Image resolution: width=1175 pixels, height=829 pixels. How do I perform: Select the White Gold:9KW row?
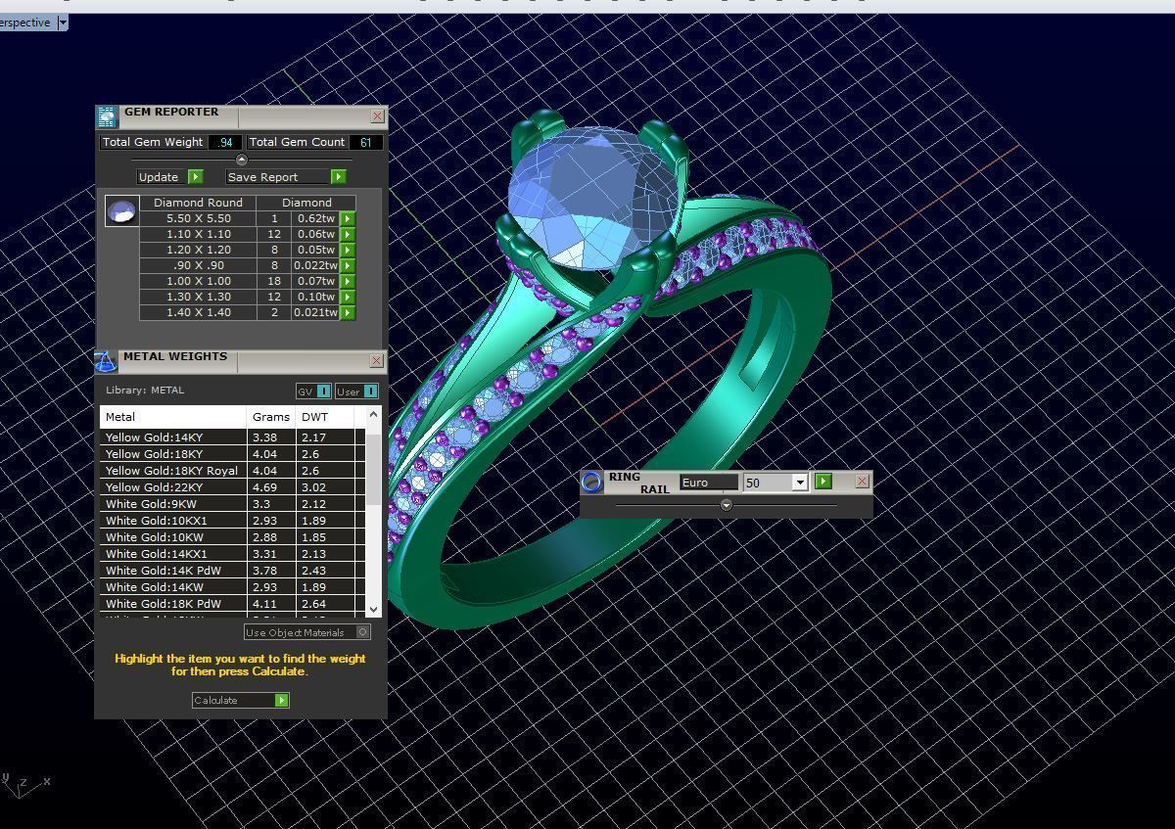pos(233,504)
